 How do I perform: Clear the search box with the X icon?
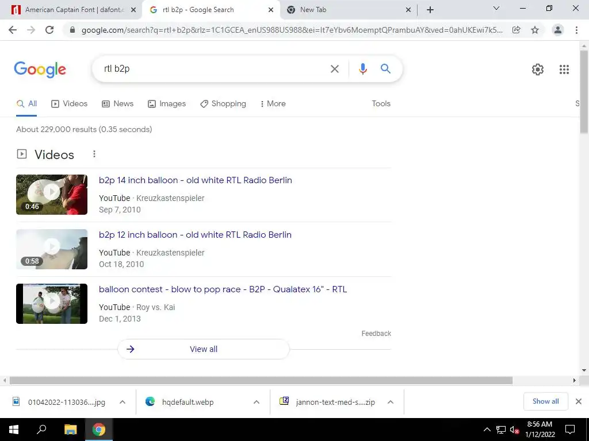334,69
